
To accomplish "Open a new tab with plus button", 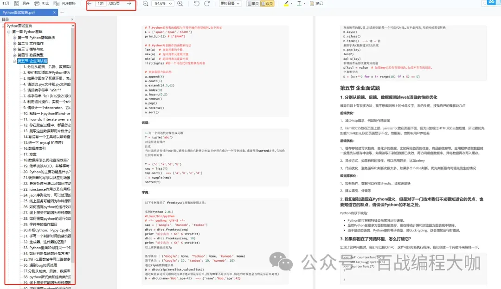I will pos(62,13).
